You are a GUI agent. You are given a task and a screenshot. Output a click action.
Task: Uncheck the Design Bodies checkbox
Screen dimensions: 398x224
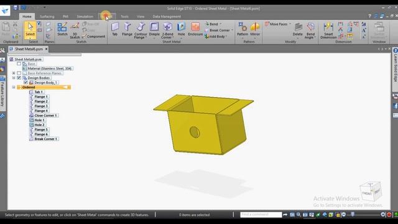pyautogui.click(x=19, y=78)
